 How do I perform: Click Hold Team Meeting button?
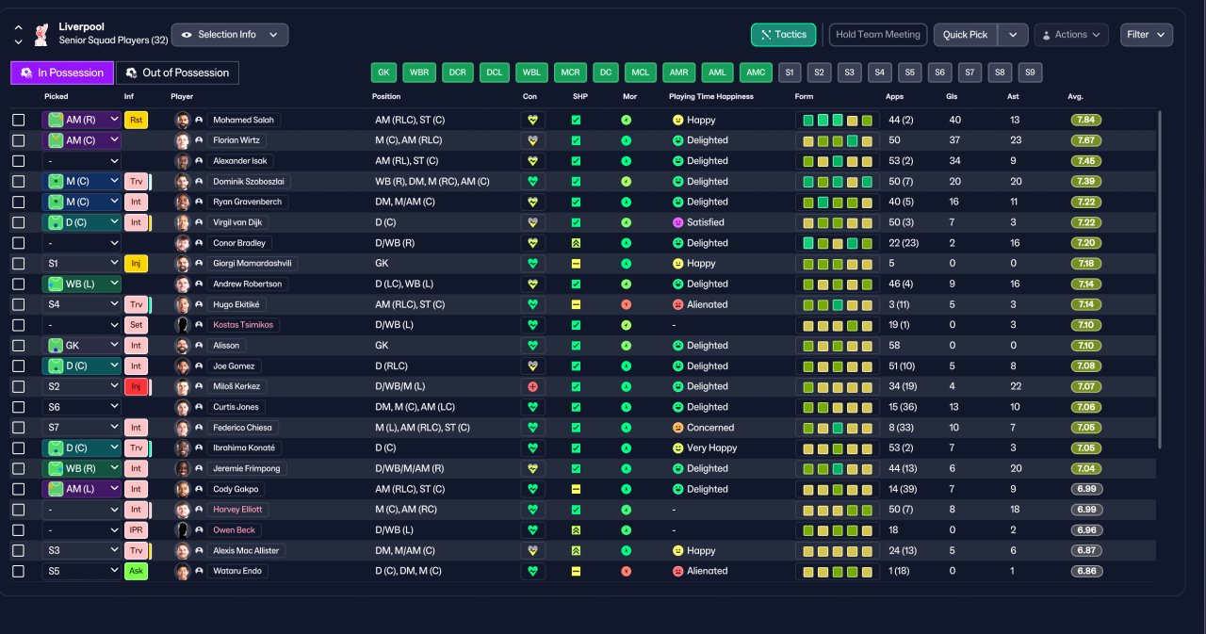point(878,35)
